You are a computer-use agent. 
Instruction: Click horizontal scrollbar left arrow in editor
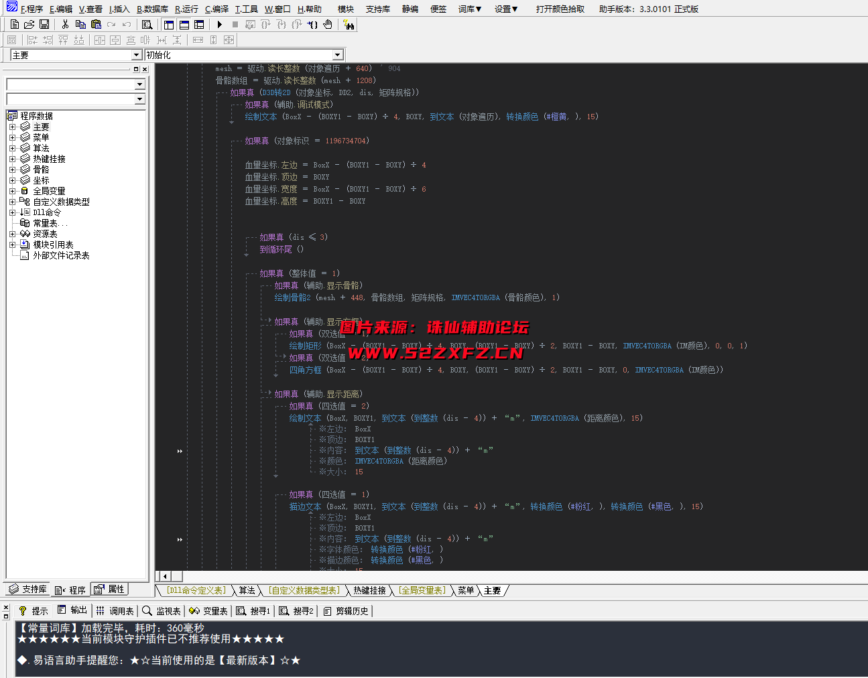[164, 576]
